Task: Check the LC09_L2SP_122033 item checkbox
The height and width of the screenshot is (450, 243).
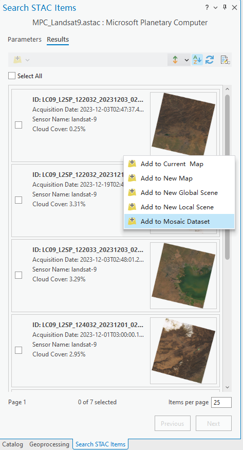Action: [x=18, y=275]
